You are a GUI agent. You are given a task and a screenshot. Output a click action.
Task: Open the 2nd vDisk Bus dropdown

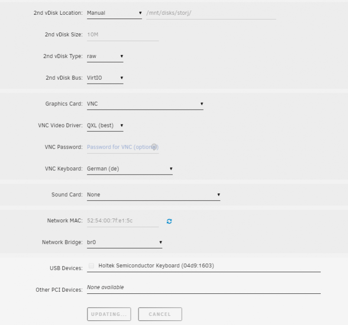[x=105, y=78]
